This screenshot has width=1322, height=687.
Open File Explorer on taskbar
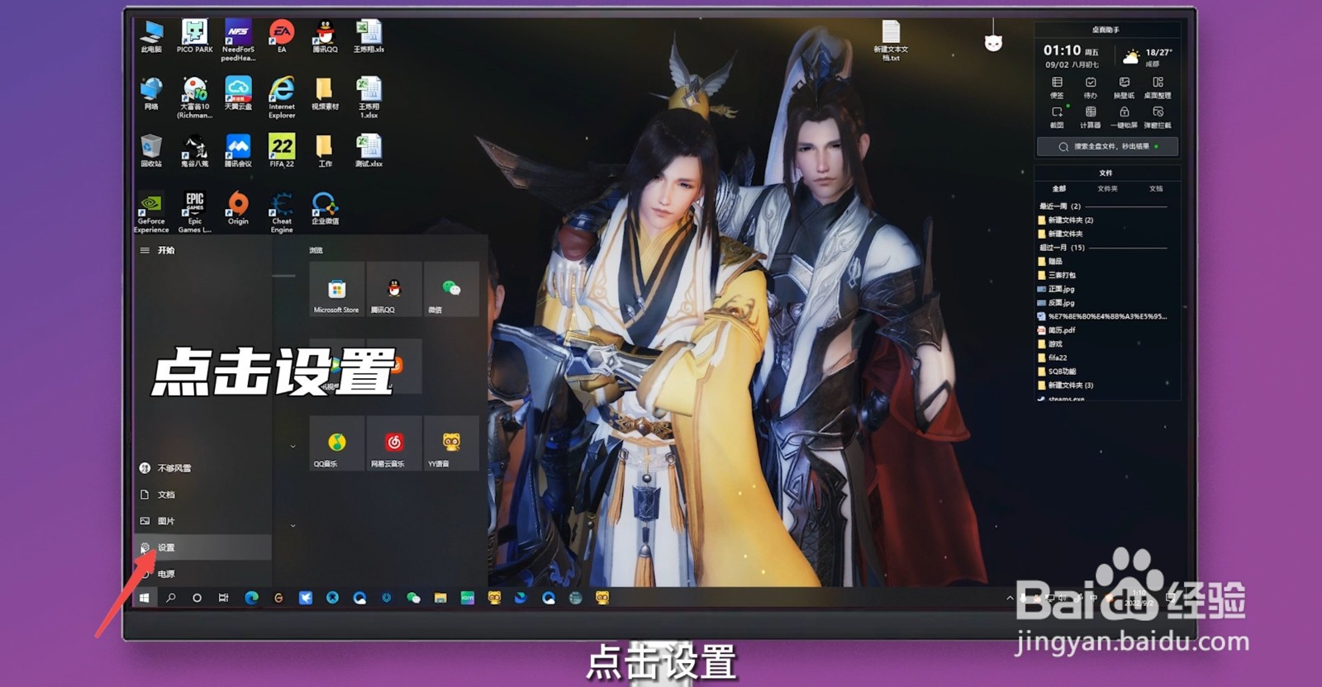[x=440, y=597]
